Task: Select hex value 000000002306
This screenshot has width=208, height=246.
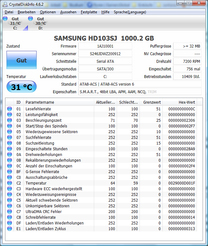Action: tap(182, 120)
